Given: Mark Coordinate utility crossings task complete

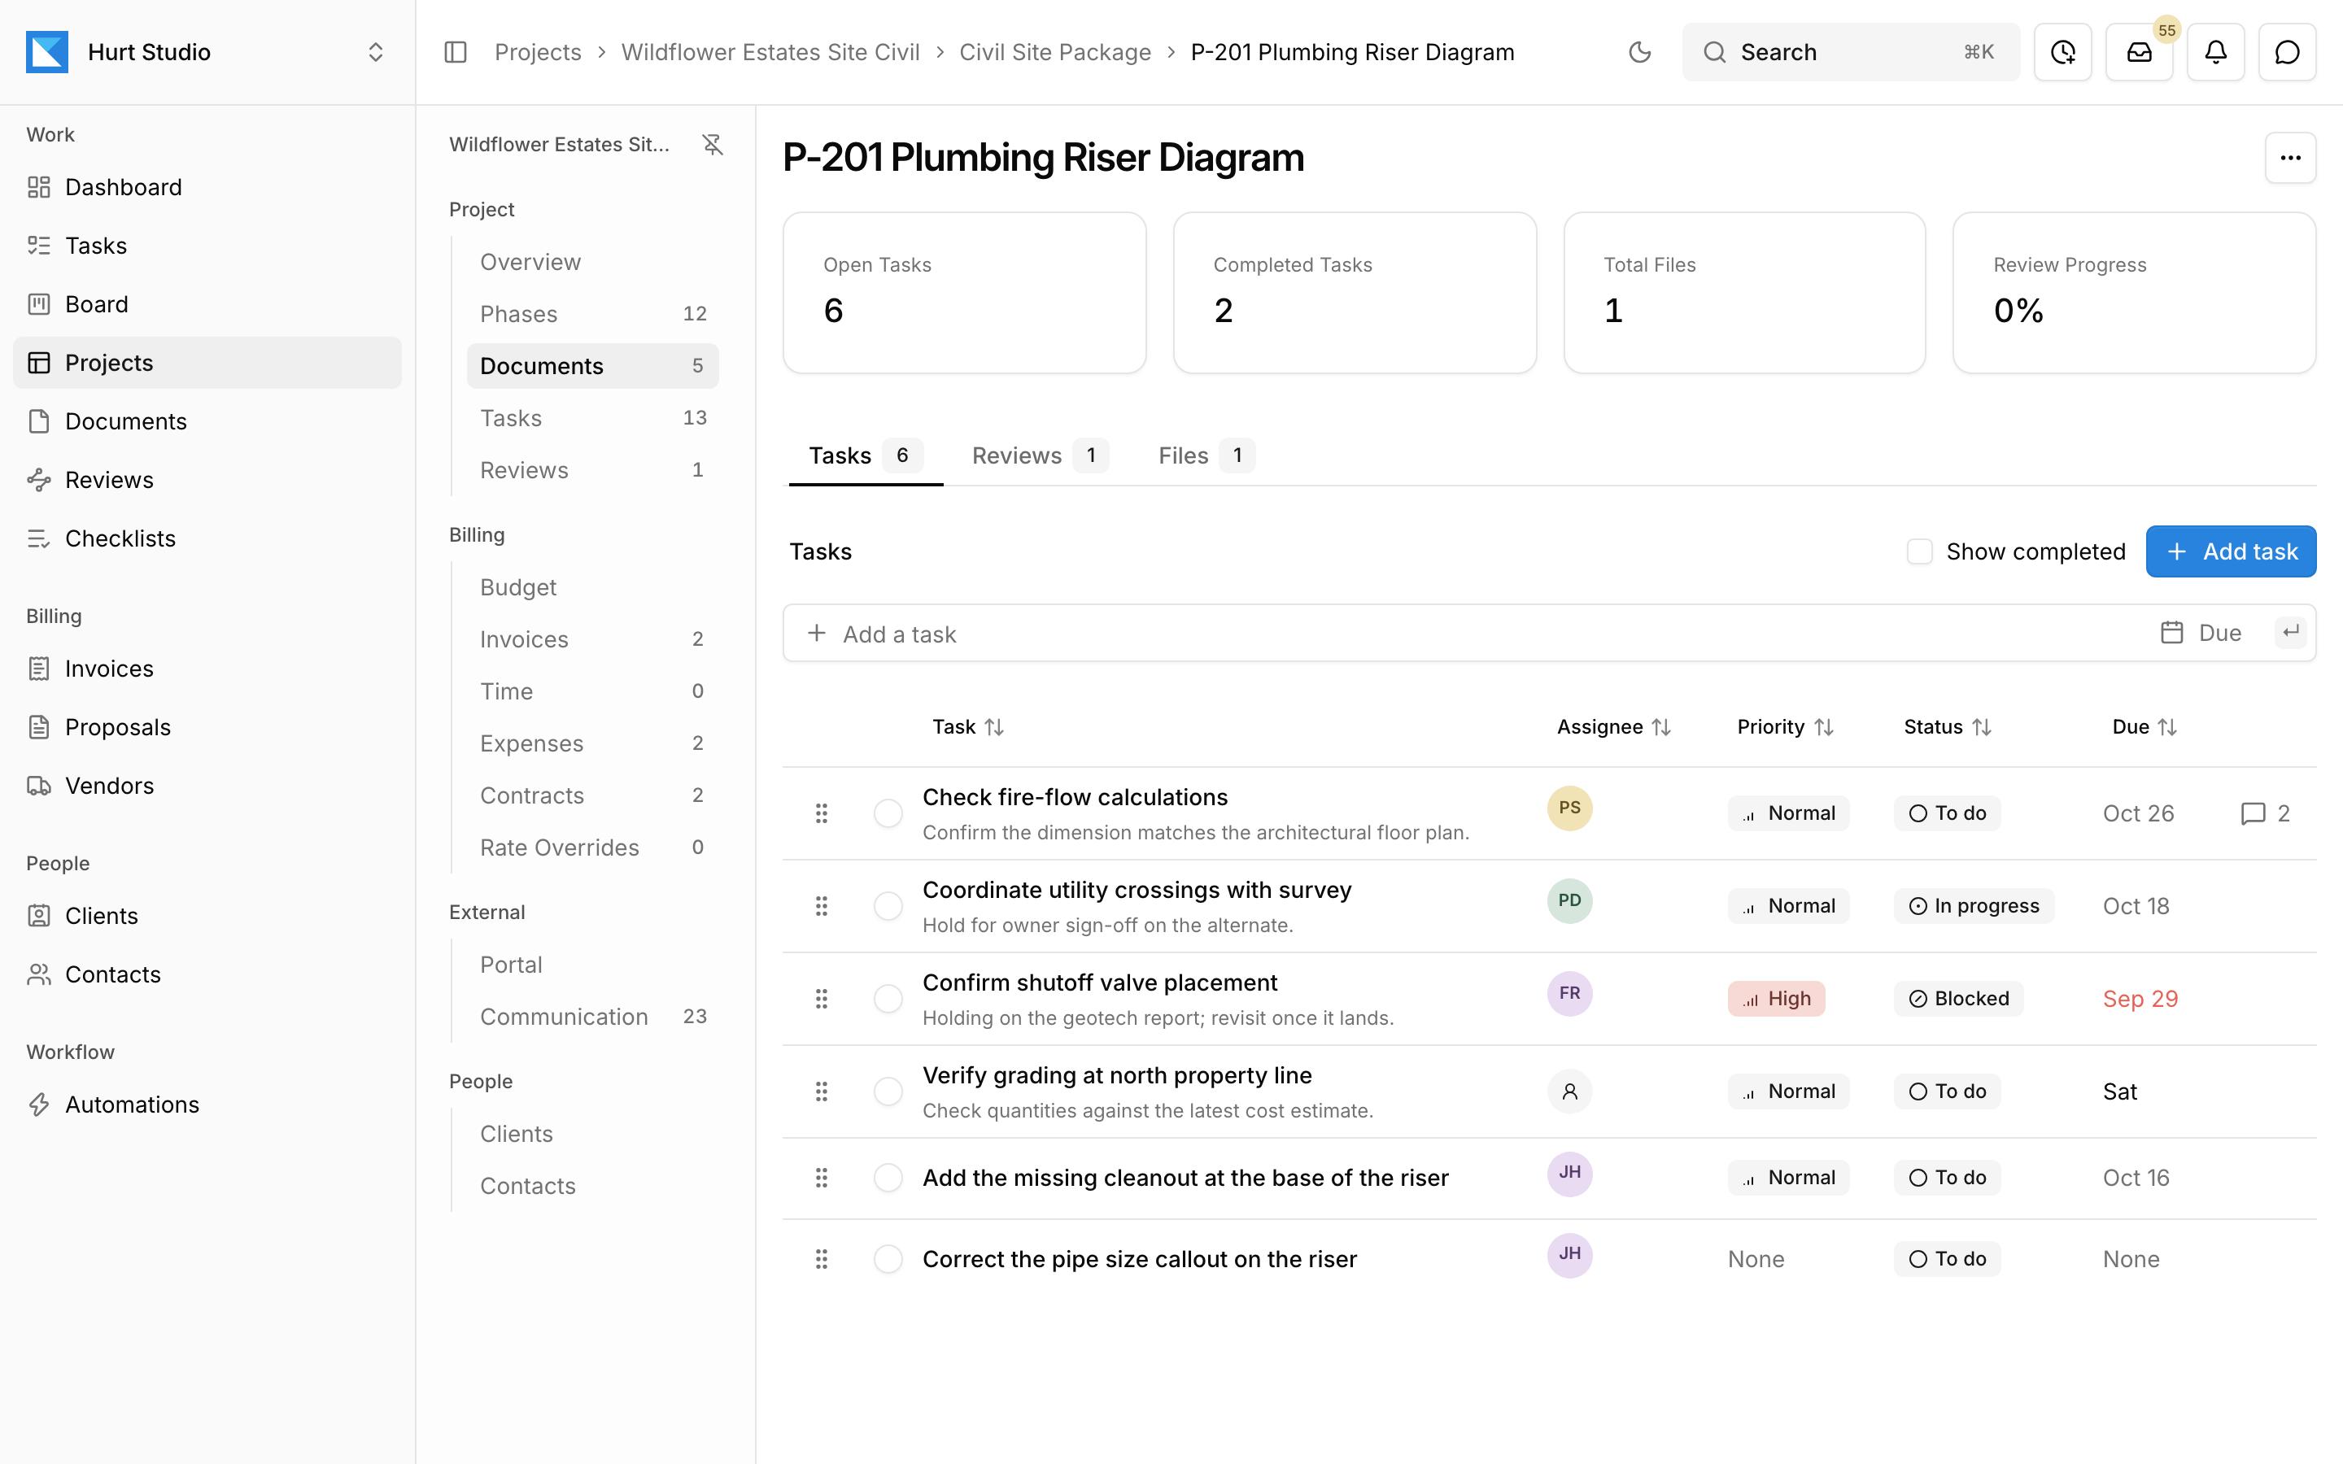Looking at the screenshot, I should point(888,906).
